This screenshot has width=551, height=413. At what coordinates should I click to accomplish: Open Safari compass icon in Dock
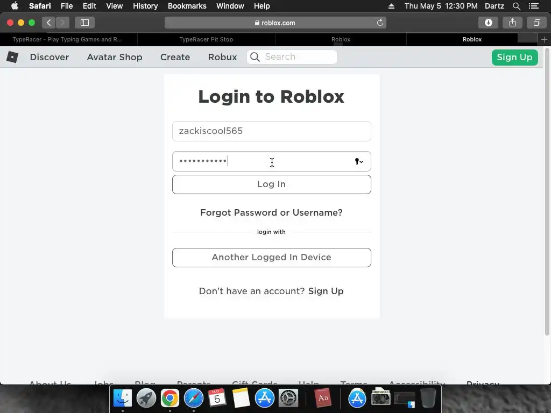(x=194, y=398)
